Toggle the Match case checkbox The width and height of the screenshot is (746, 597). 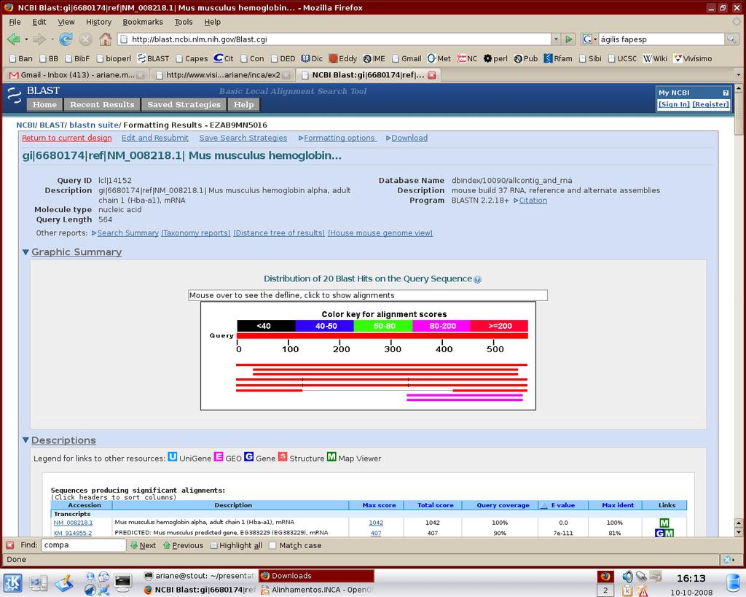pos(272,545)
